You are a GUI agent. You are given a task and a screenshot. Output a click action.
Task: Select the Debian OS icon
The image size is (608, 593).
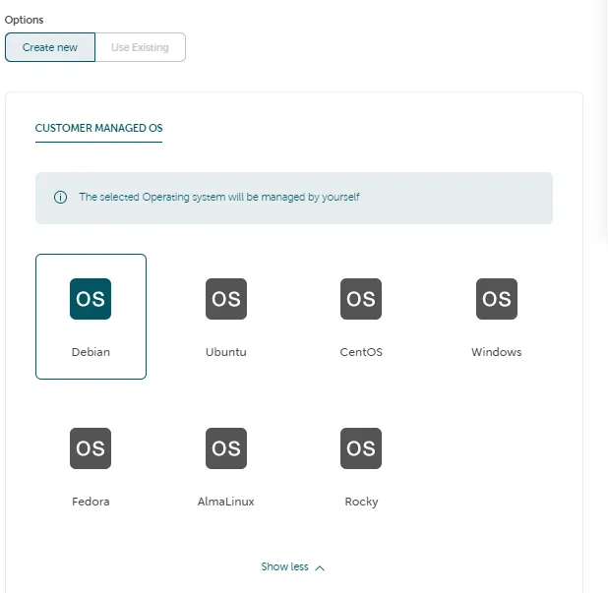91,299
